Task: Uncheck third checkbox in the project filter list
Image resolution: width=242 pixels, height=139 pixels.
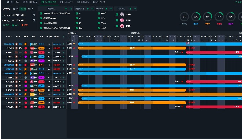Action: [x=41, y=23]
